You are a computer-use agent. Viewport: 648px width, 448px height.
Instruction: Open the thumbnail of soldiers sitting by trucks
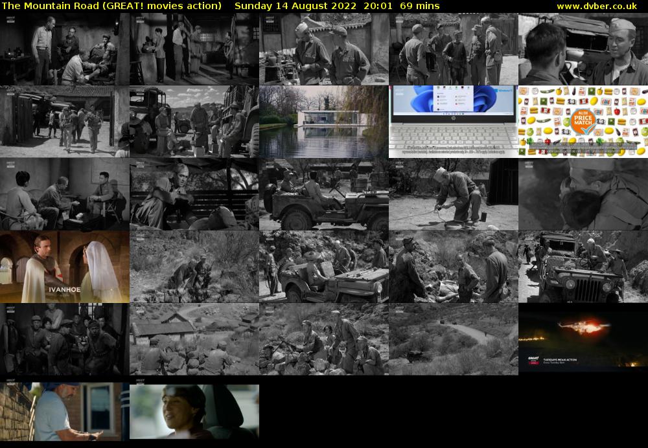click(194, 122)
